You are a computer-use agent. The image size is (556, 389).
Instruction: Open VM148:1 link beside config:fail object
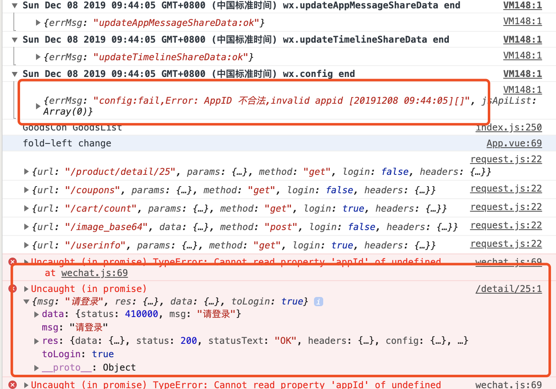coord(522,90)
